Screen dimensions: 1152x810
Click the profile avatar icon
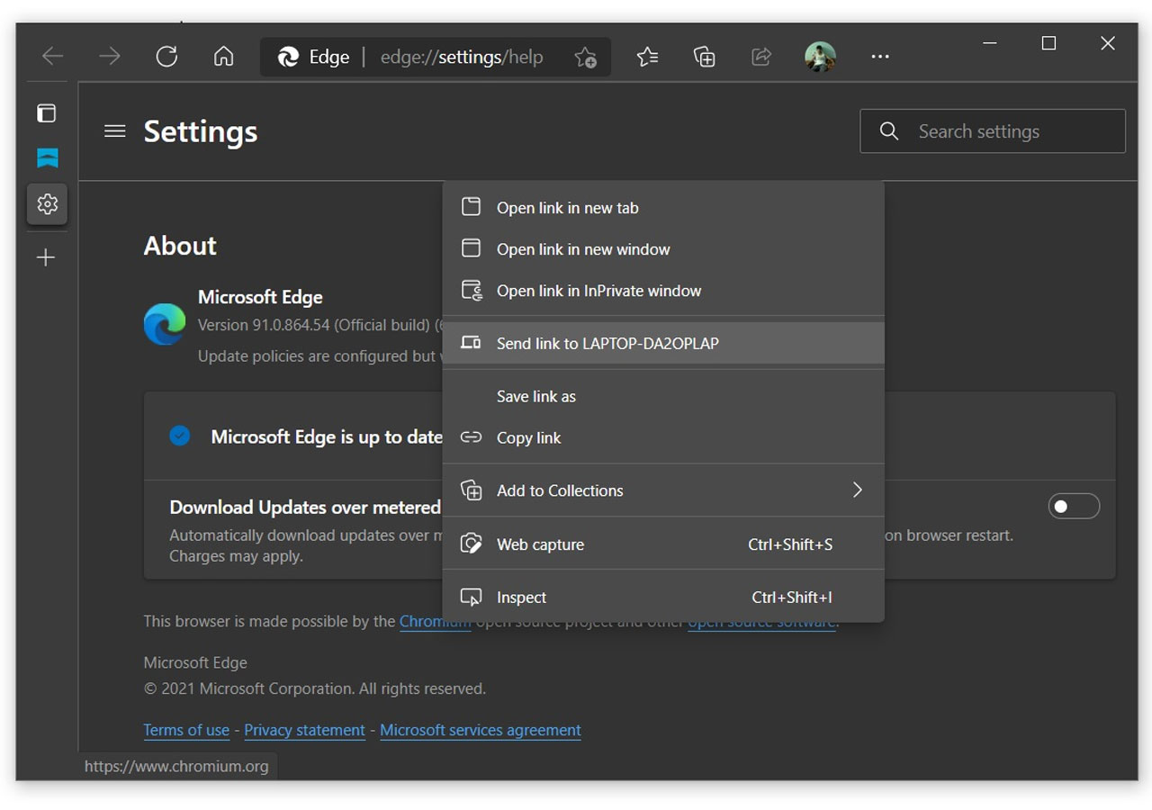click(x=820, y=56)
